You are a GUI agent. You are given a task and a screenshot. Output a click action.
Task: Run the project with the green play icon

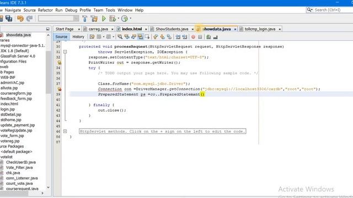click(104, 18)
